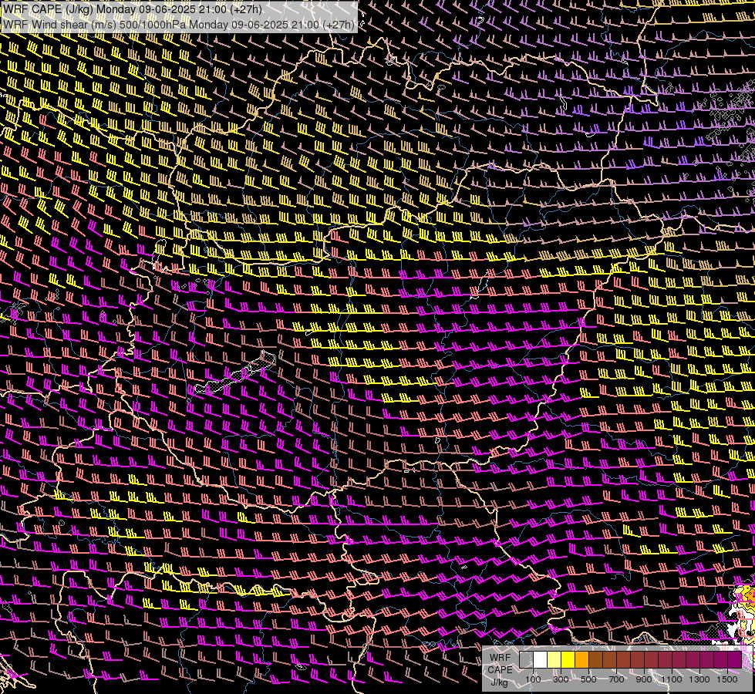The height and width of the screenshot is (694, 755).
Task: Click the WRF word in the legend
Action: (500, 658)
